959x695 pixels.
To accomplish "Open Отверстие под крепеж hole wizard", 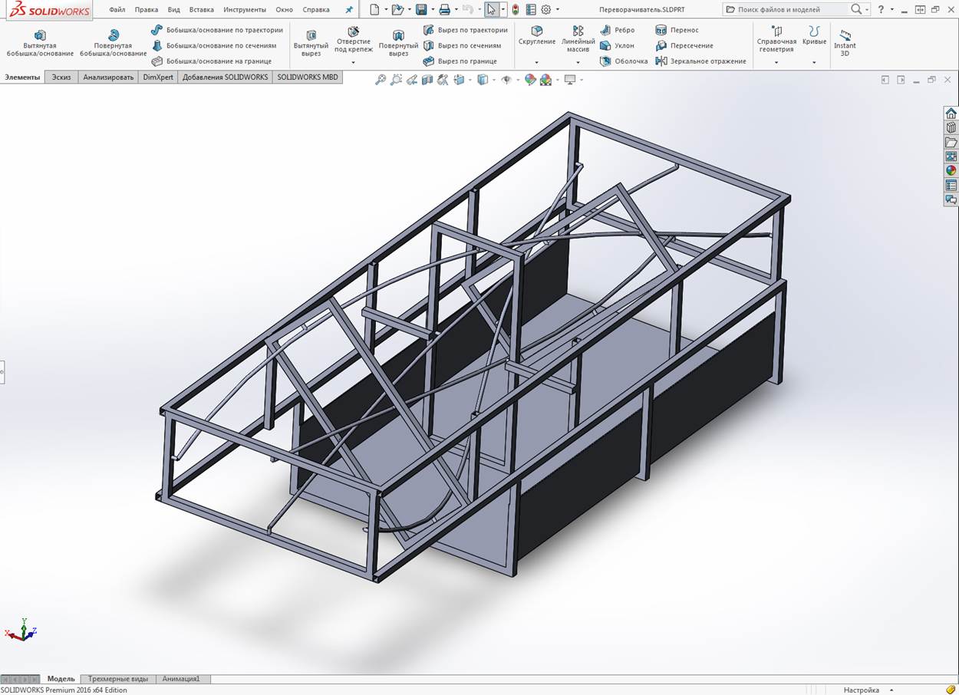I will click(x=354, y=40).
